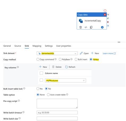Clone the IncrementalCopy activity

click(91, 27)
